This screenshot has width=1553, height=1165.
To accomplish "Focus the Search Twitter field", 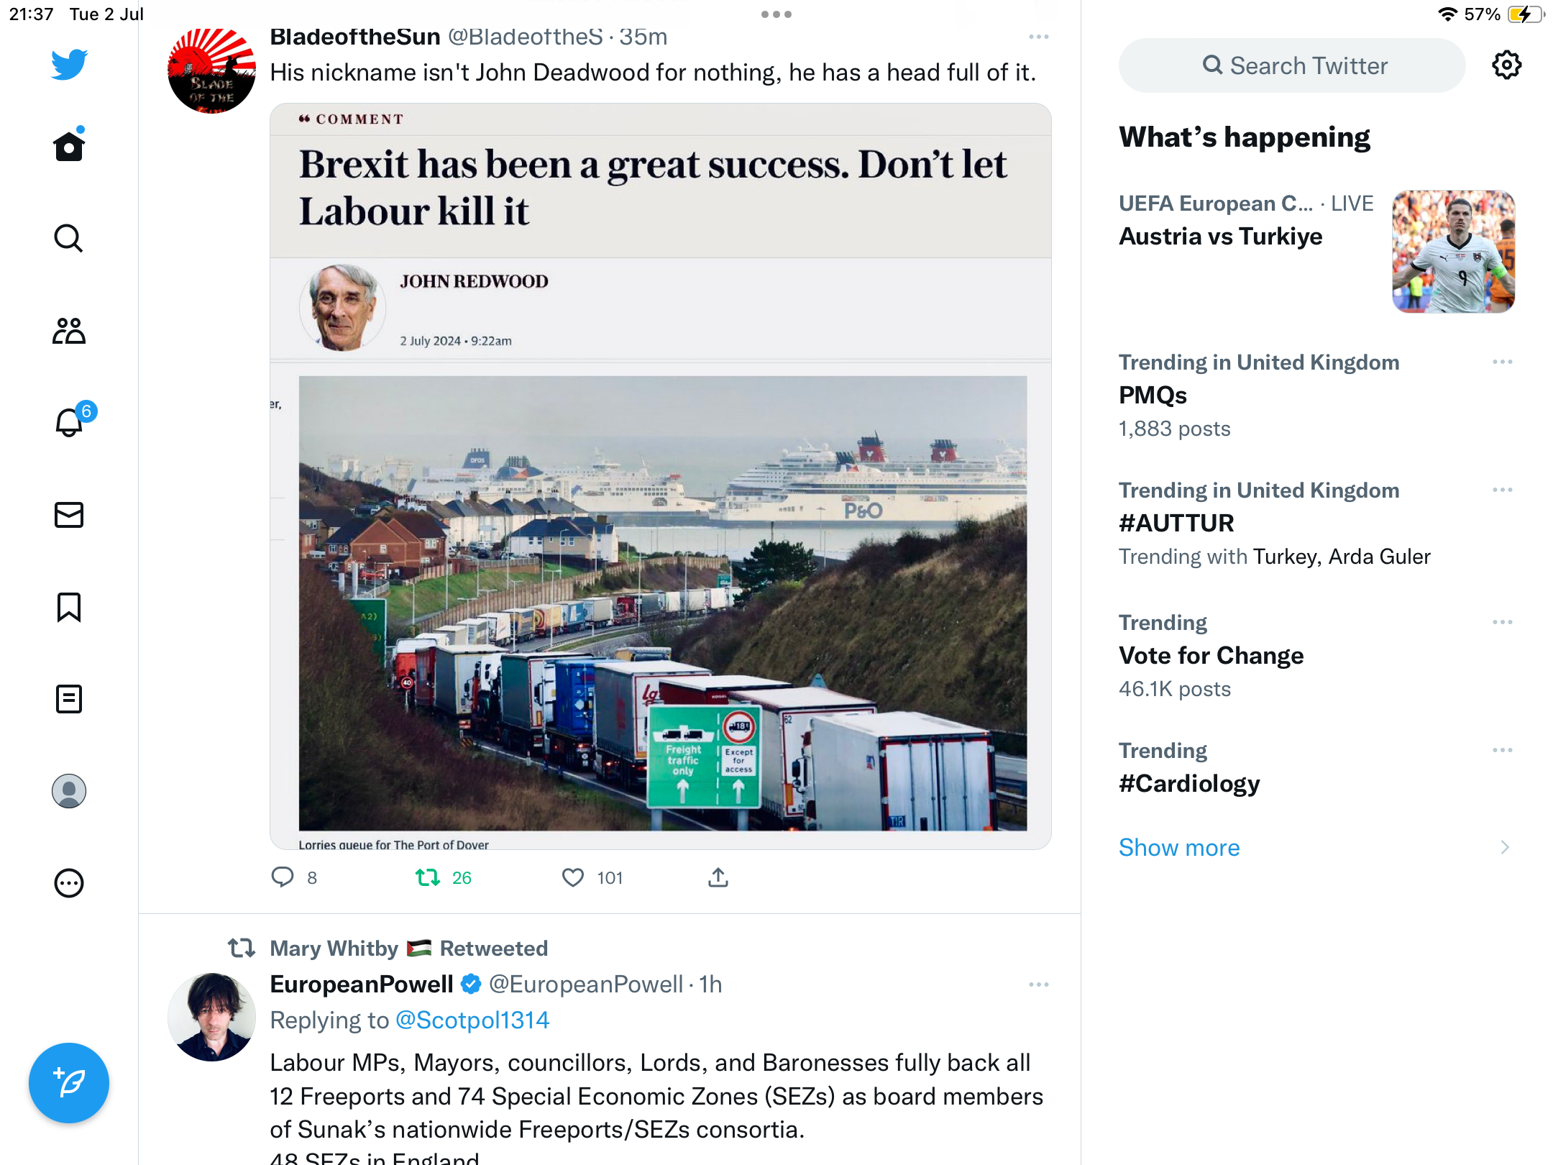I will click(x=1292, y=65).
